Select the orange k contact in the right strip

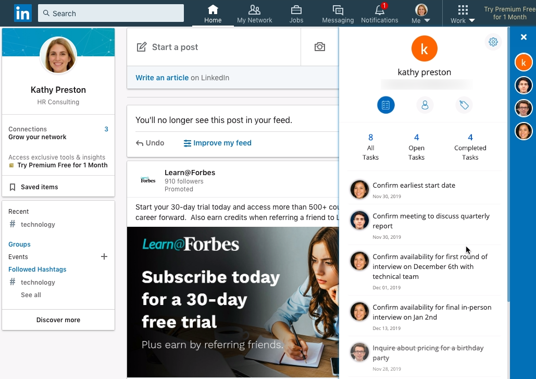pyautogui.click(x=523, y=62)
